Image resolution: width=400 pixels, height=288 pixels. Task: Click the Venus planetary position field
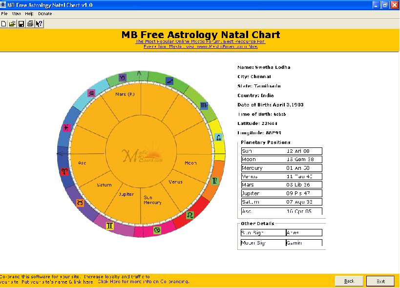pos(282,176)
